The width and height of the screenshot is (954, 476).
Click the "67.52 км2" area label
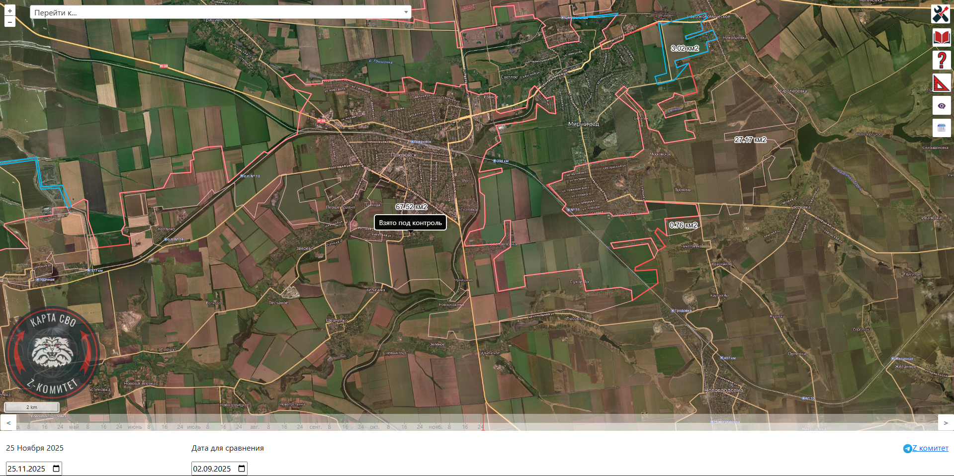pyautogui.click(x=412, y=207)
